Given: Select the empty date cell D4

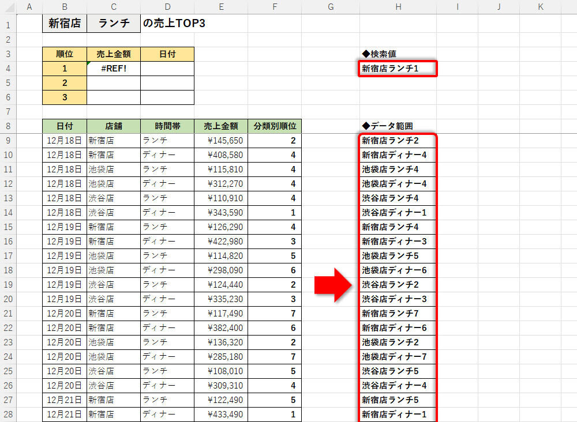Looking at the screenshot, I should pos(167,69).
